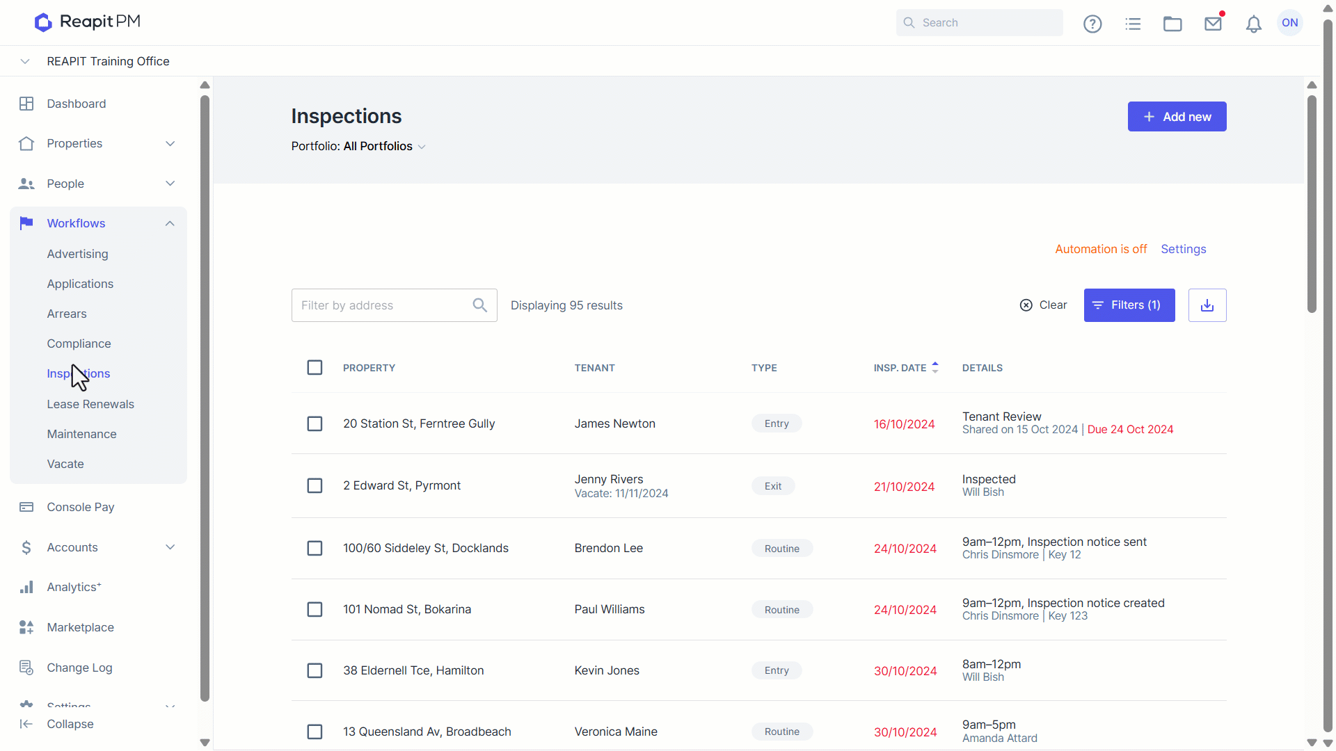Click the Reapit PM logo
1336x751 pixels.
click(88, 22)
